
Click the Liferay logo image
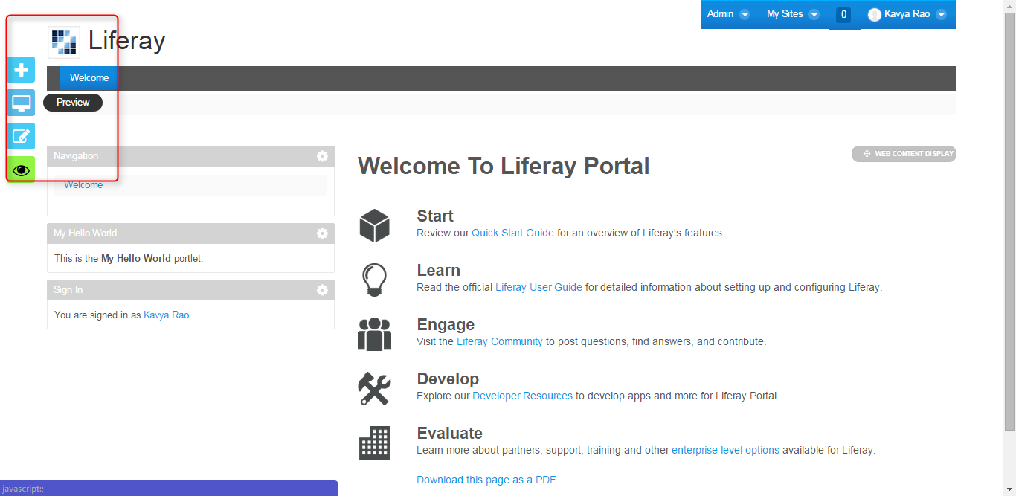click(x=64, y=42)
